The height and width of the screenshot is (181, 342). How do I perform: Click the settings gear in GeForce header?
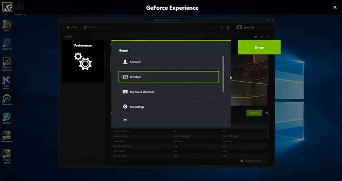228,27
